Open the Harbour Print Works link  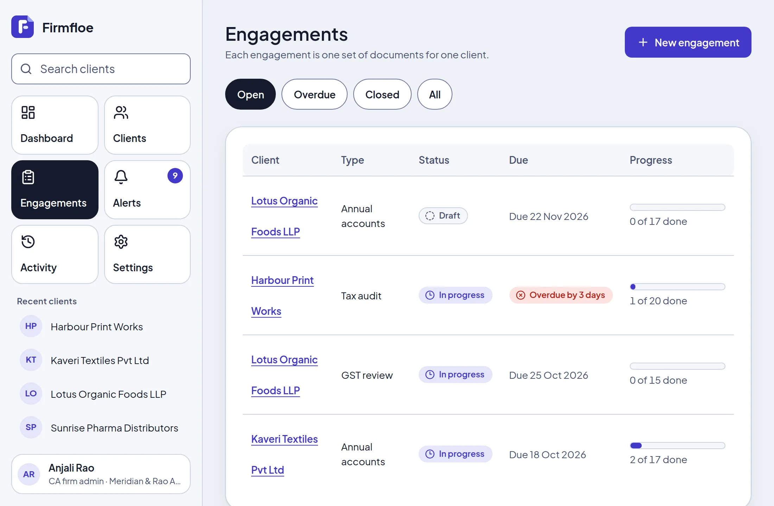click(282, 296)
